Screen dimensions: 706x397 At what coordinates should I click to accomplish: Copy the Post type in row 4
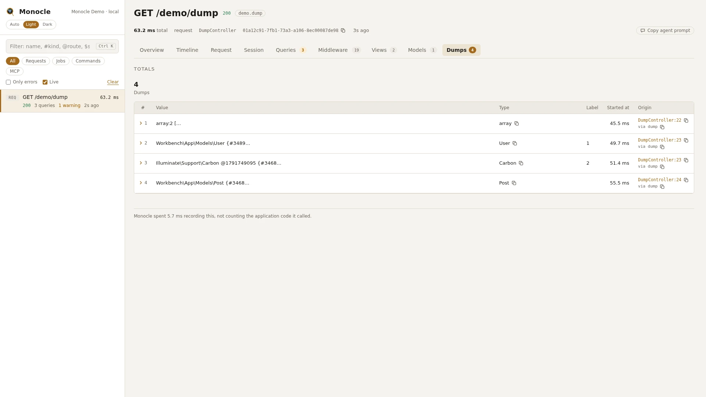(x=514, y=183)
